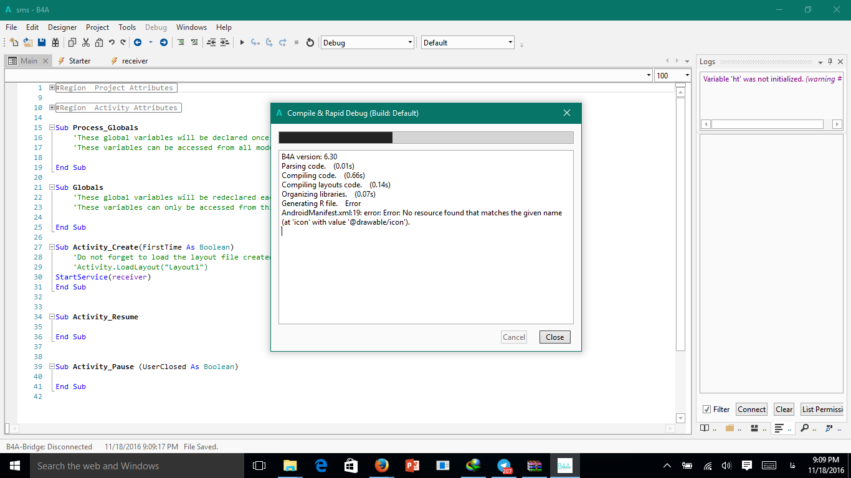The image size is (851, 478).
Task: Click the Restart circular arrow icon
Action: click(310, 42)
